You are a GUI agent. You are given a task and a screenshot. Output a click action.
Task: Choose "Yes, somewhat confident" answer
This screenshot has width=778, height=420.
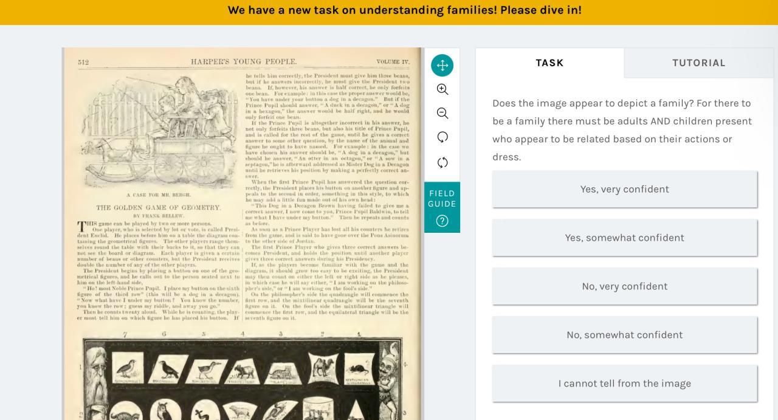point(625,238)
